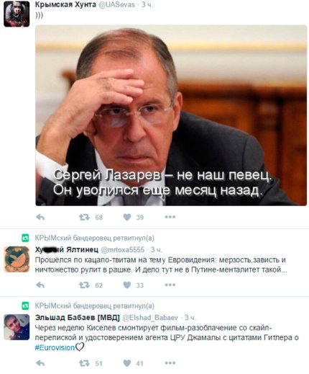This screenshot has height=374, width=309.
Task: Open more options on the Эльшад Бабаев tweet
Action: 170,363
